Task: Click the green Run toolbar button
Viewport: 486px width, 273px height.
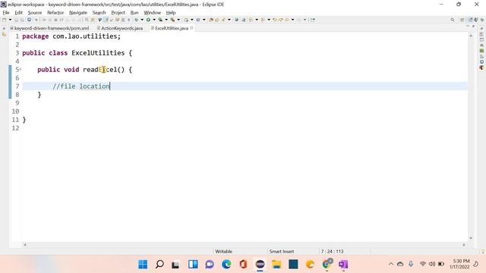Action: coord(149,20)
